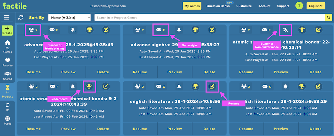Image resolution: width=334 pixels, height=136 pixels.
Task: Preview the english literature 10:6:56 game
Action: (x=175, y=129)
